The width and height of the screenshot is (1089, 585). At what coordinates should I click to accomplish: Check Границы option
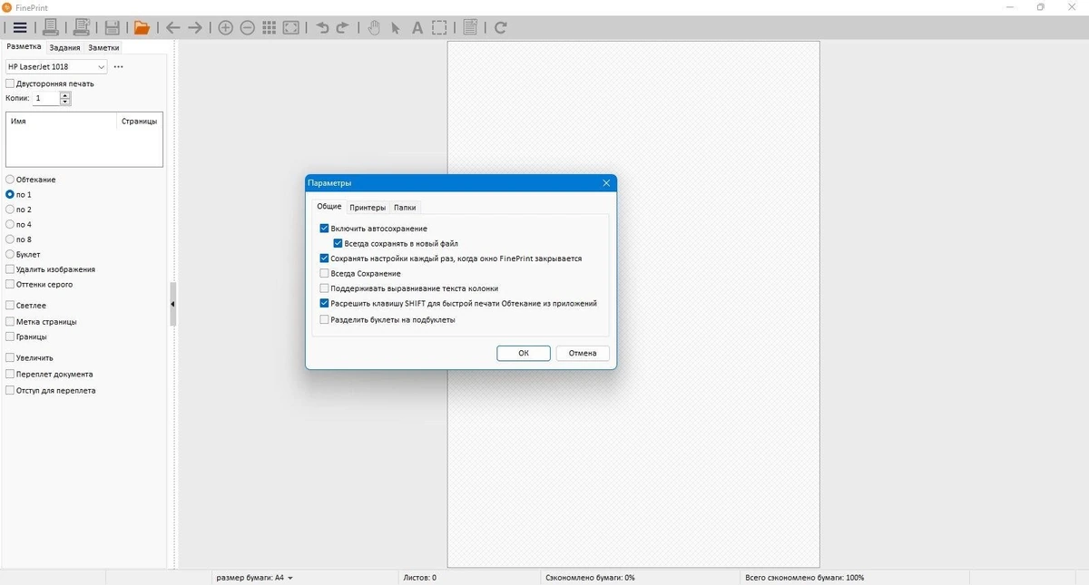coord(10,336)
